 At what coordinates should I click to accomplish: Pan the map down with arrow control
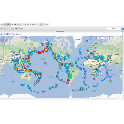[x=3, y=42]
